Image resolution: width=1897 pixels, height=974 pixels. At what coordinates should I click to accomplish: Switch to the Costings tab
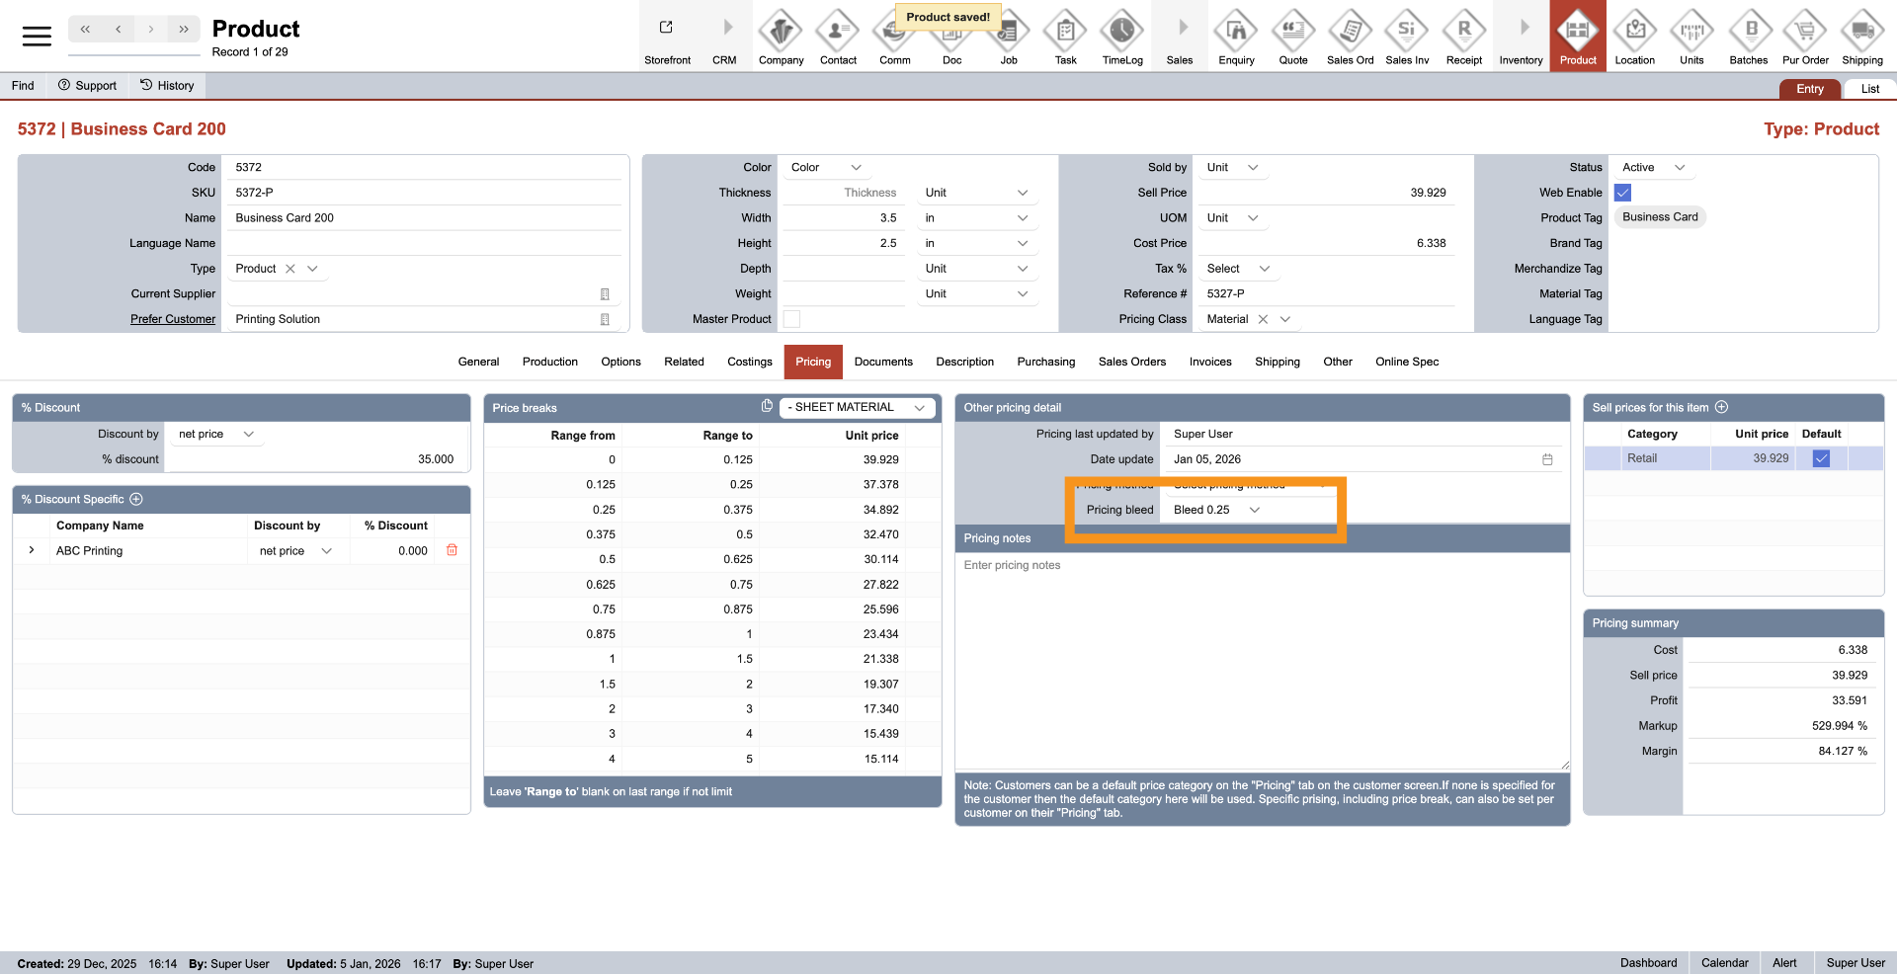click(749, 362)
